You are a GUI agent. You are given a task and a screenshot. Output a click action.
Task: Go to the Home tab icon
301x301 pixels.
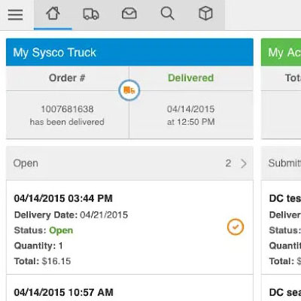pyautogui.click(x=53, y=14)
